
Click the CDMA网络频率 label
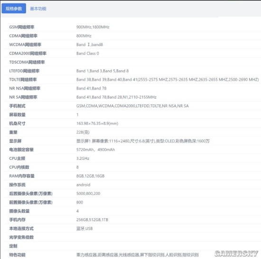(23, 36)
